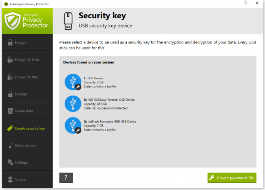
Task: Open help with the question mark button
Action: click(x=66, y=177)
